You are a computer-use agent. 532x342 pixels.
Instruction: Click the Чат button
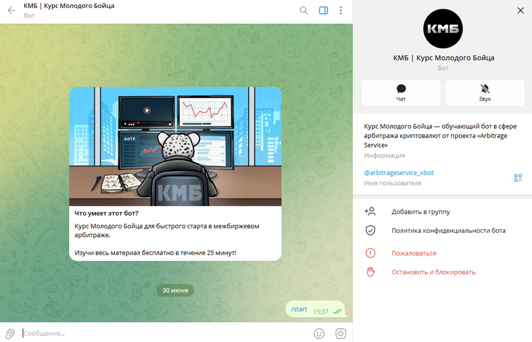click(401, 93)
